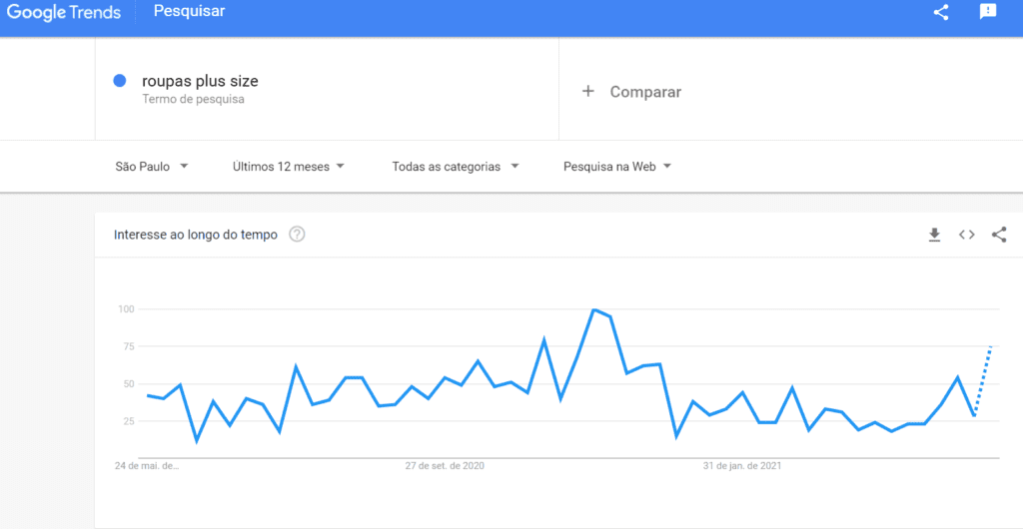Expand the Pesquisa na Web dropdown
Screen dimensions: 1023x529
click(617, 167)
